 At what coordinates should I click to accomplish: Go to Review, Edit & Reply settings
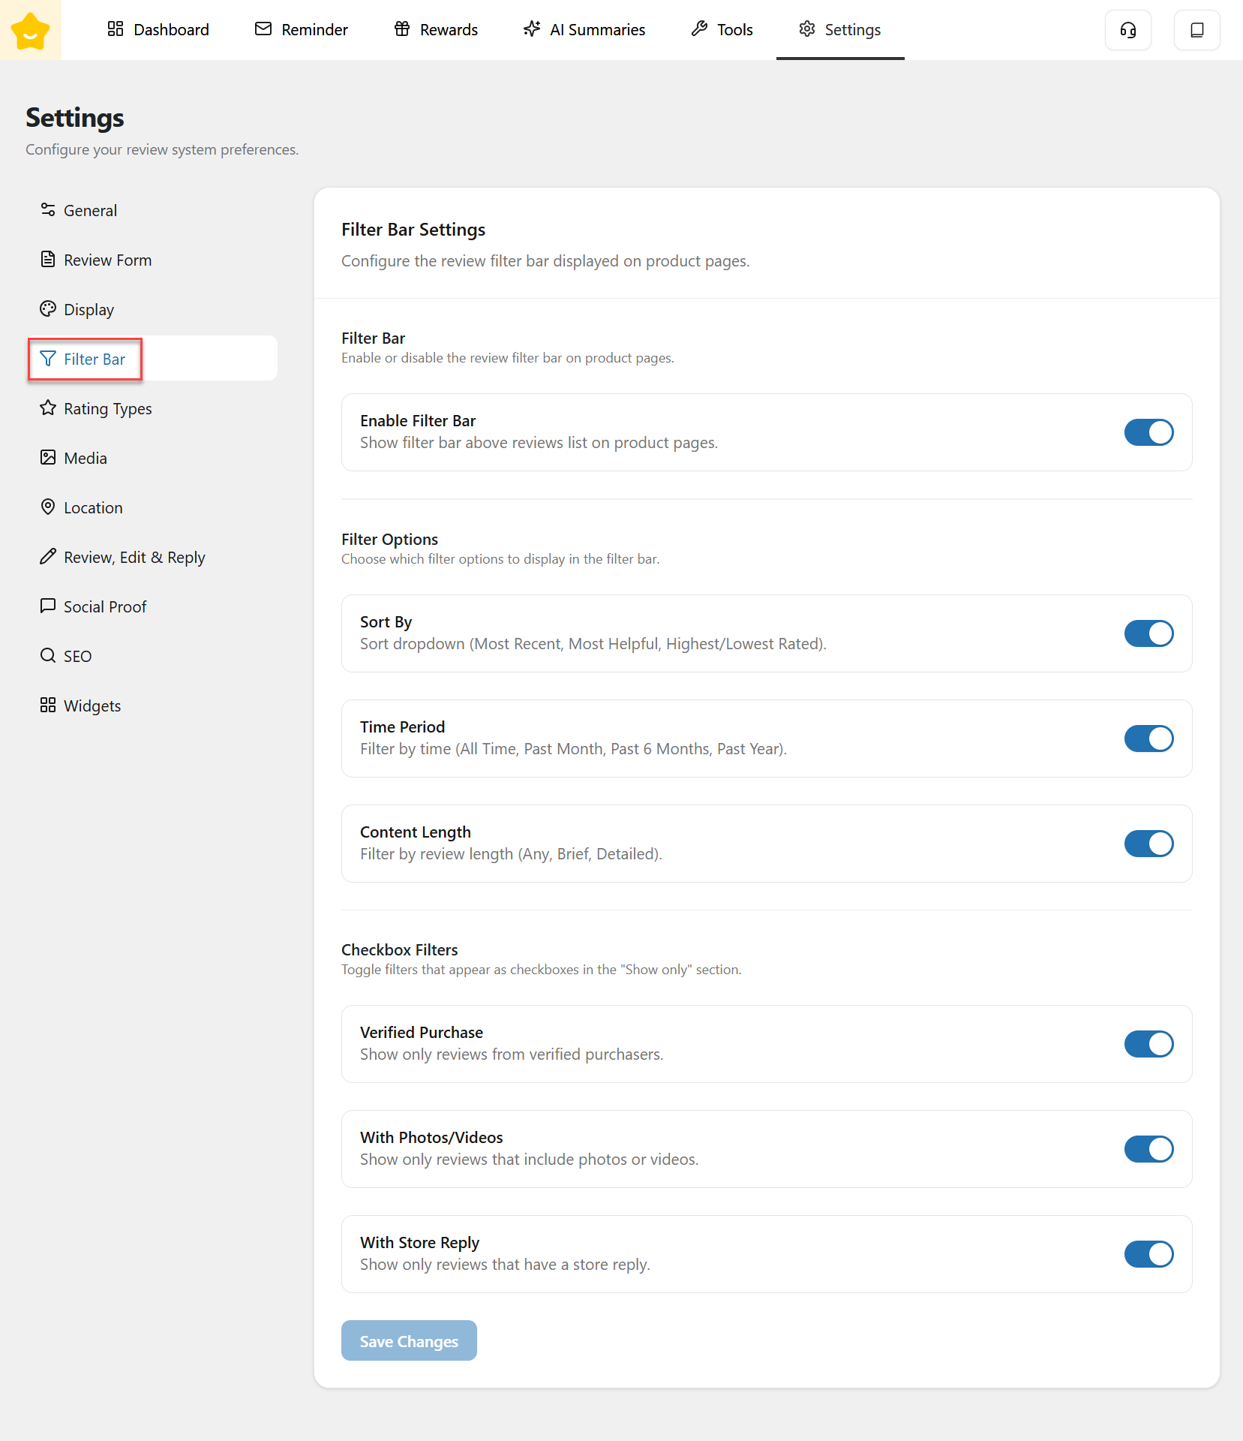tap(134, 557)
